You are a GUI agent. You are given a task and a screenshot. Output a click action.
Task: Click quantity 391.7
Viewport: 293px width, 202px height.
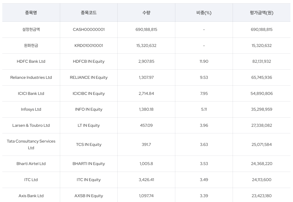pyautogui.click(x=146, y=145)
